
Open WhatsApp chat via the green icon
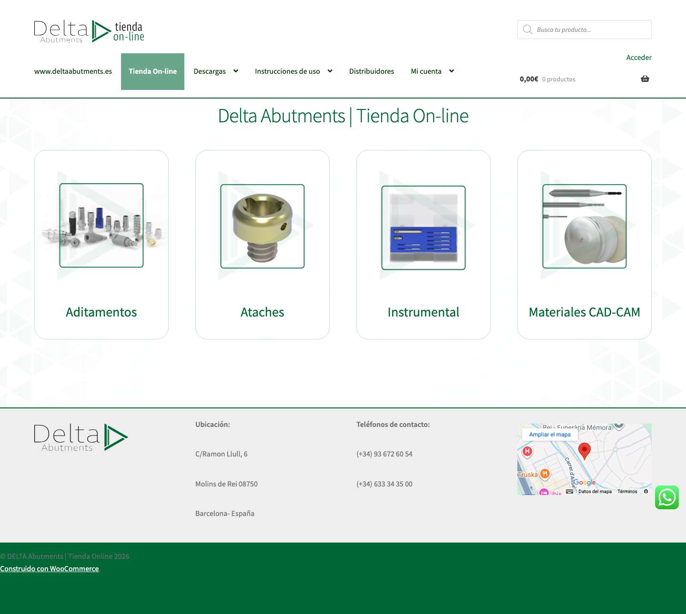667,497
